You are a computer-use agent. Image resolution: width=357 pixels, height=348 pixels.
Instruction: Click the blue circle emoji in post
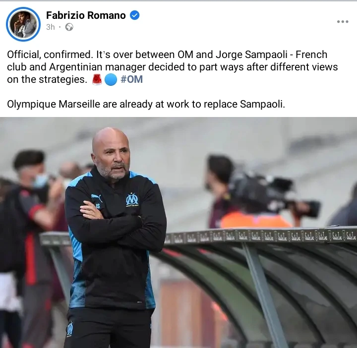tap(111, 80)
